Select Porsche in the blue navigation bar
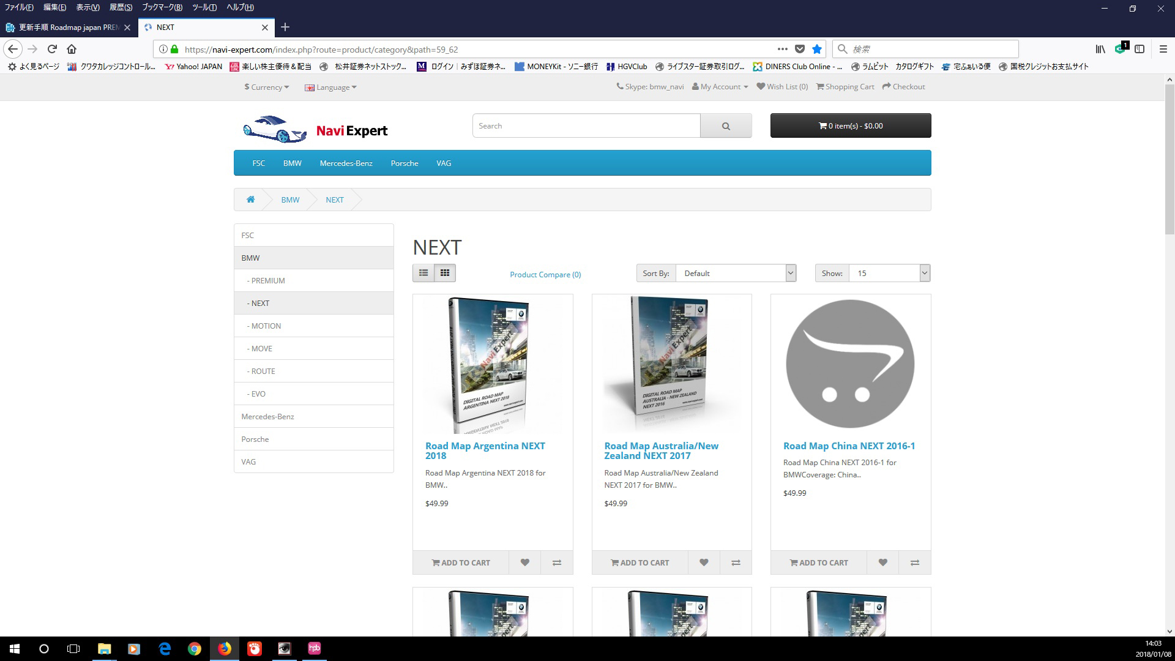Screen dimensions: 1175x661 coord(405,163)
